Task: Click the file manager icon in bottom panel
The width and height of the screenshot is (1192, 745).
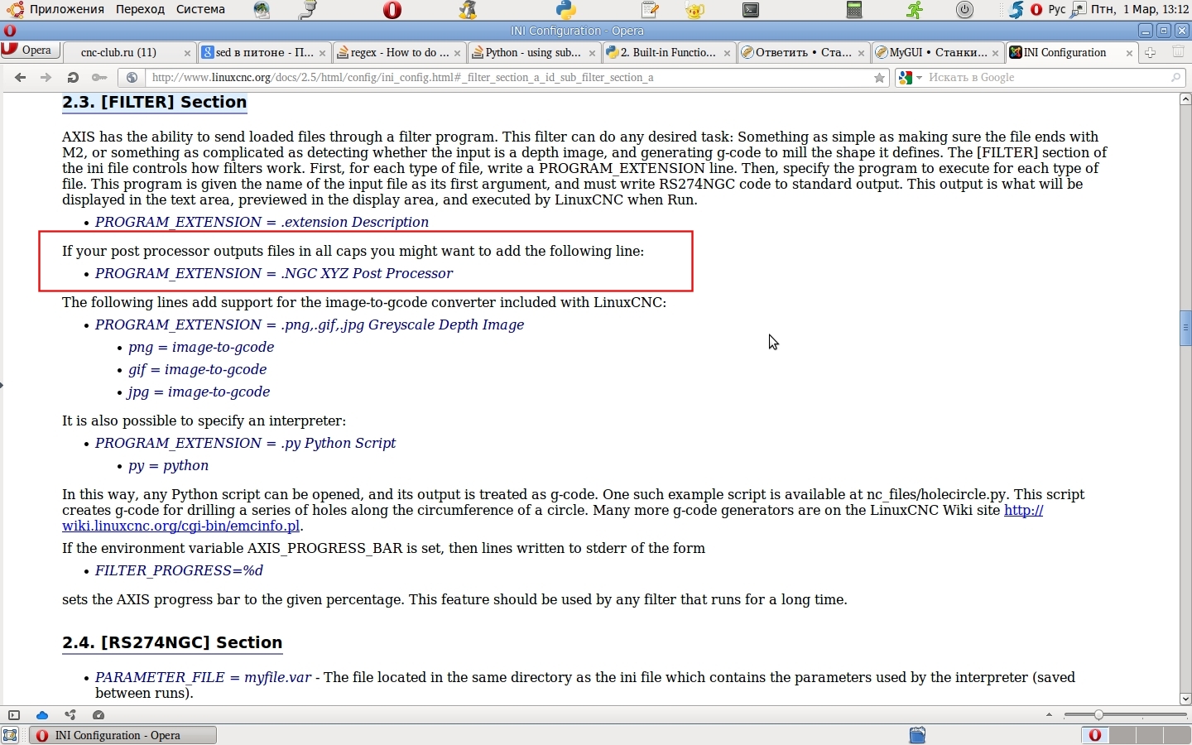Action: point(917,735)
